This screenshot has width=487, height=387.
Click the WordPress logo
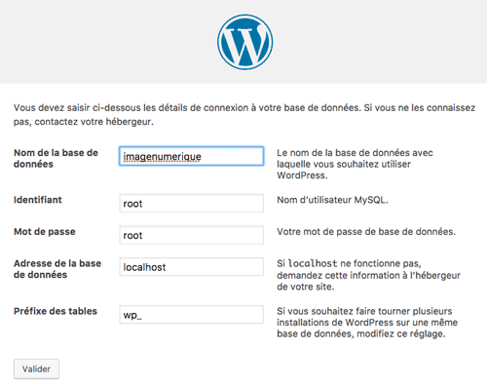click(244, 42)
